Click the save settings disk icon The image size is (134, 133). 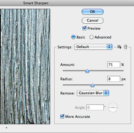point(119,47)
